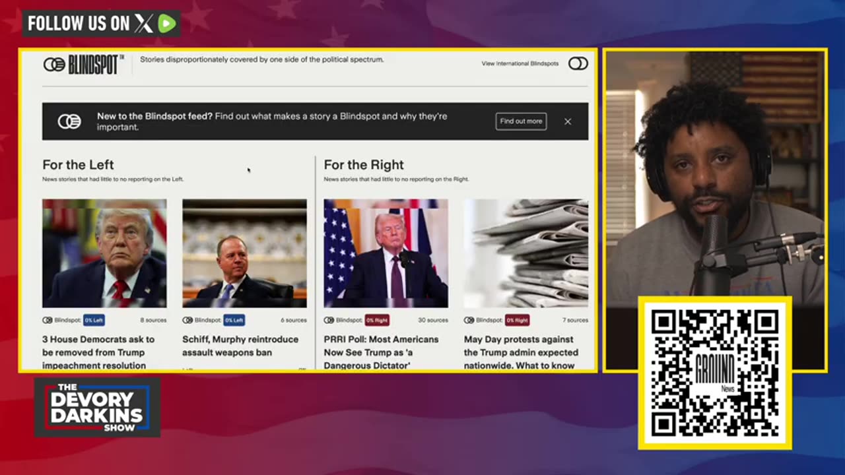Click Blindspot icon under Schiff story
The image size is (845, 475).
click(x=187, y=320)
